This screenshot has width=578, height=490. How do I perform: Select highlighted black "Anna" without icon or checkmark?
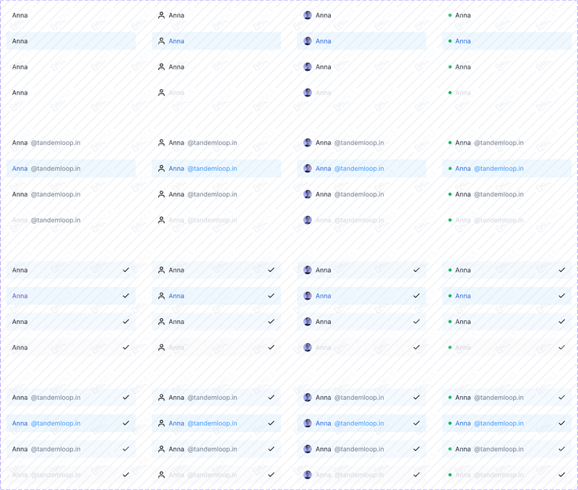point(20,41)
